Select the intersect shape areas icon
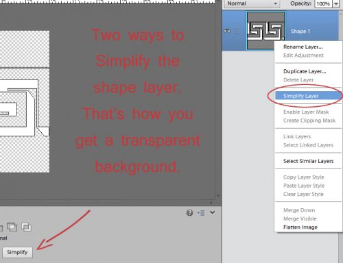The image size is (343, 263). (12, 227)
